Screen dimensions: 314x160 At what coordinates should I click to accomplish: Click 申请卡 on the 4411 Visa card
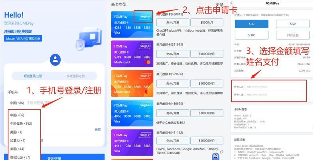[145, 135]
